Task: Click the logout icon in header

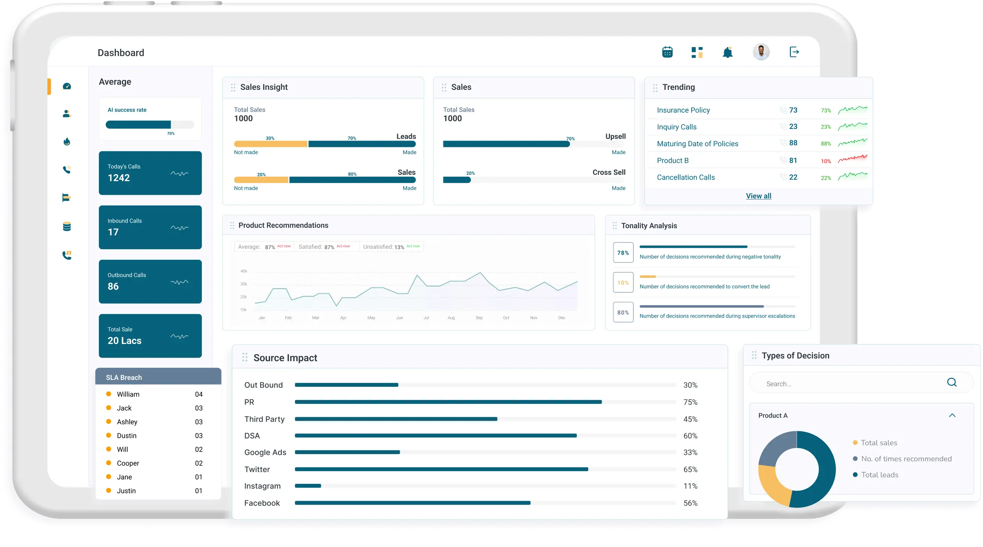Action: [x=794, y=52]
